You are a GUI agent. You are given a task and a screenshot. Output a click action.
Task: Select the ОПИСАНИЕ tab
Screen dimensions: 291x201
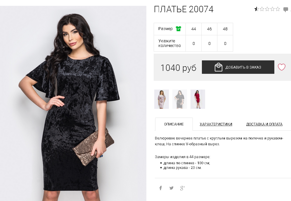(174, 124)
